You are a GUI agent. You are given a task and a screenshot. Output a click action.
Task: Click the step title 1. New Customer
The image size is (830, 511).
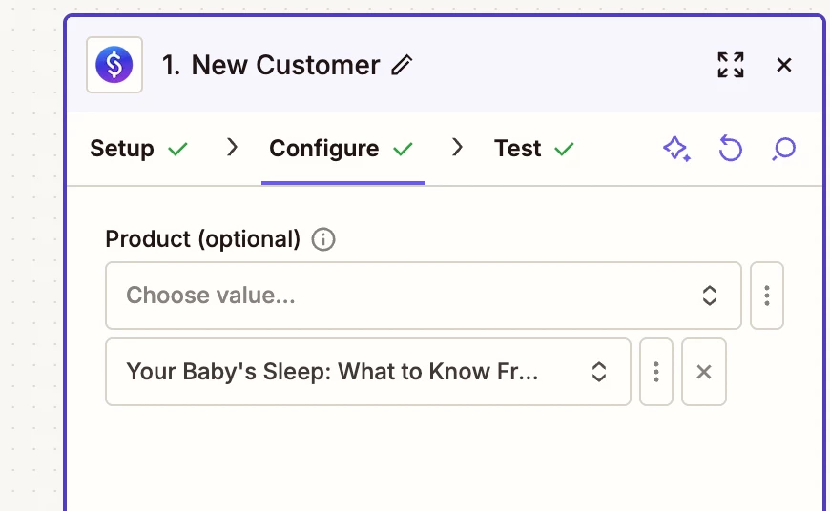click(271, 66)
